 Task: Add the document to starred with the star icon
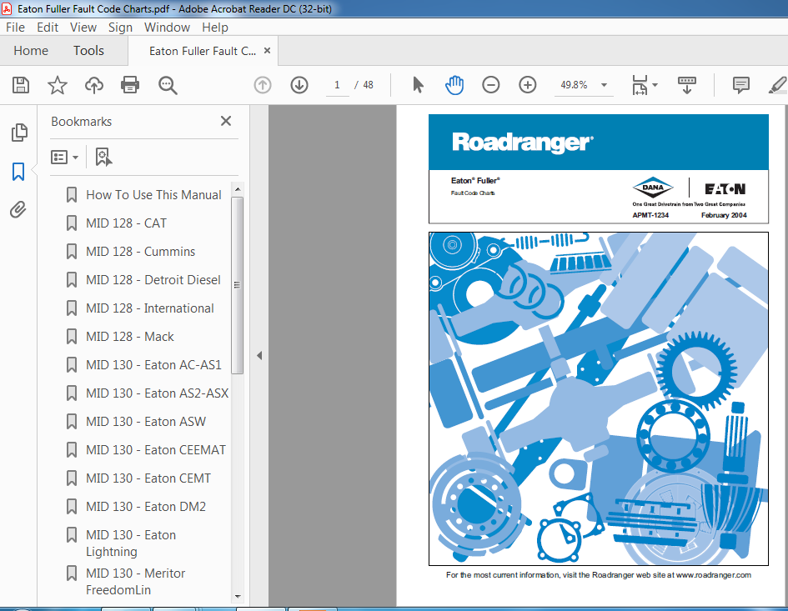[x=58, y=85]
